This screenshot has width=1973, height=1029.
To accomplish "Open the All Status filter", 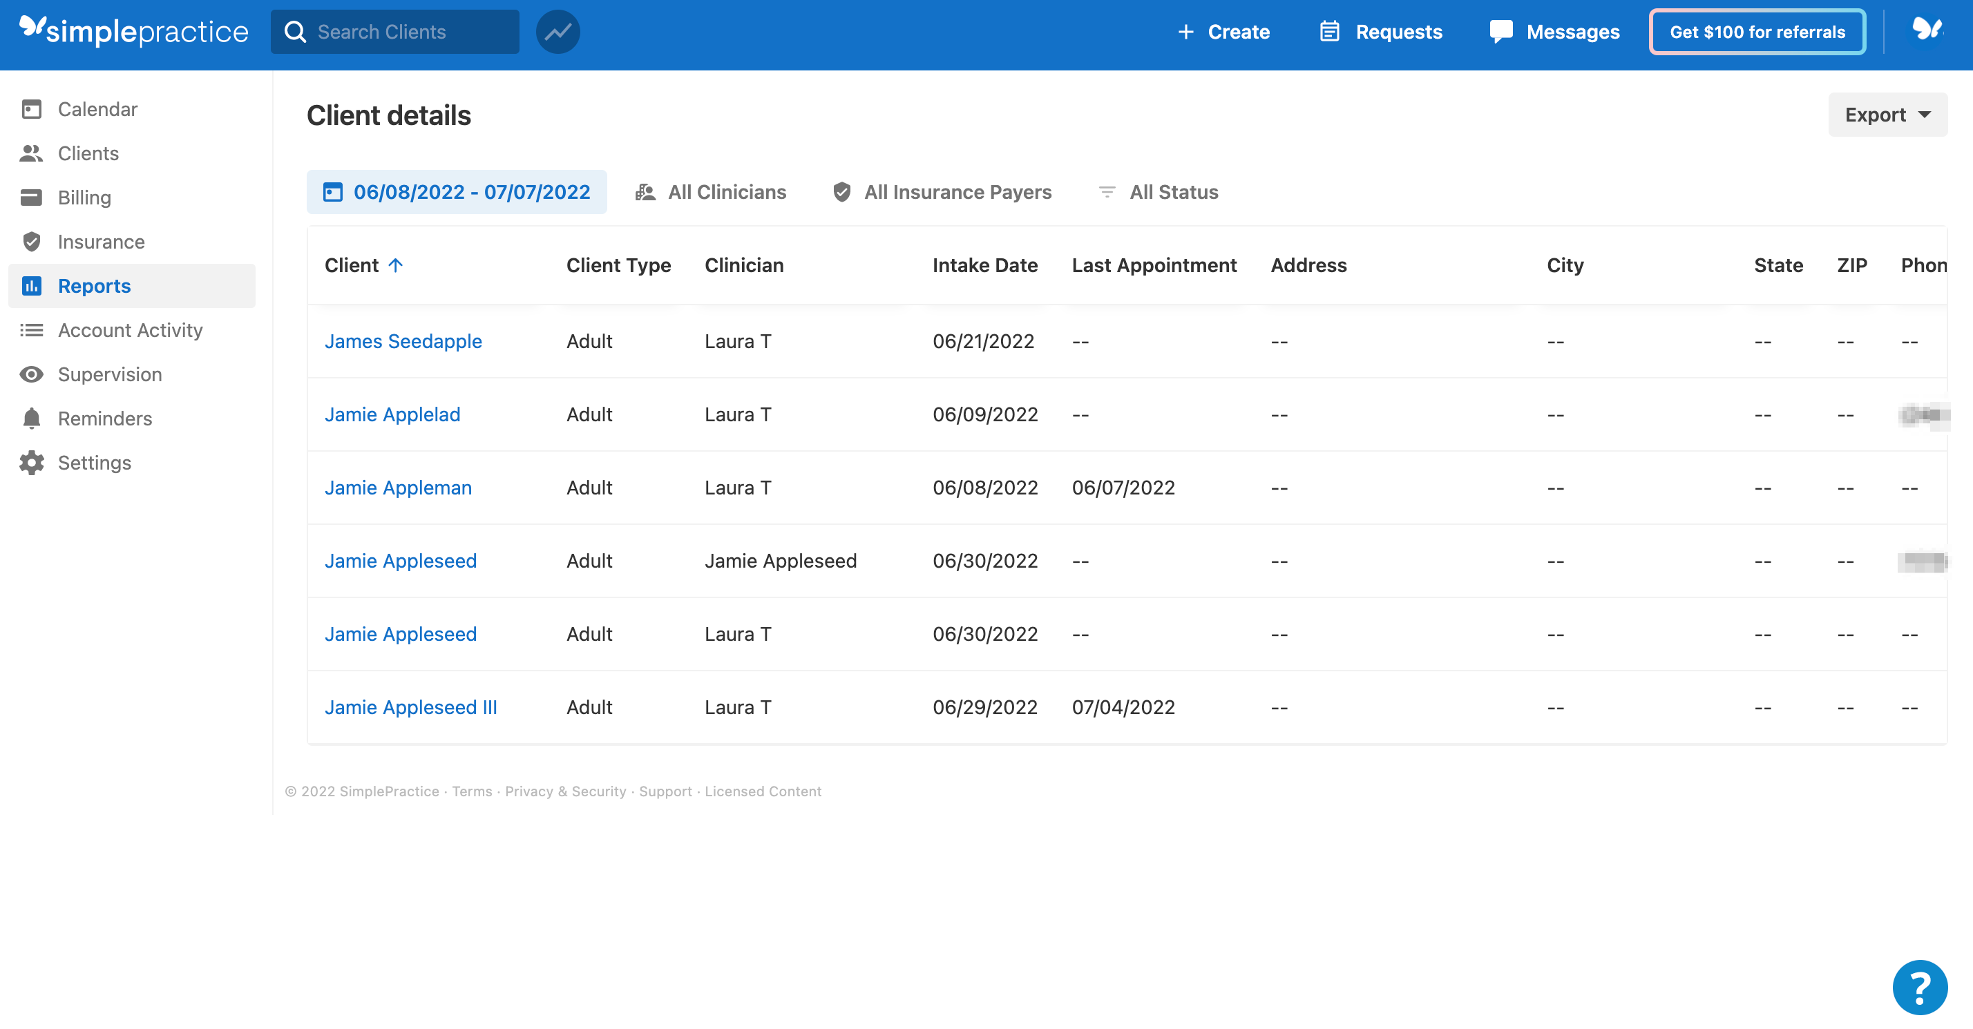I will [1156, 192].
